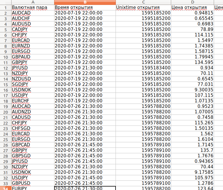Select the NZDUSD cell
Viewport: 223px width, 190px height.
click(33, 79)
